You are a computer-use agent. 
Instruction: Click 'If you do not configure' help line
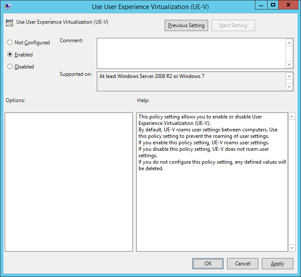(x=212, y=162)
